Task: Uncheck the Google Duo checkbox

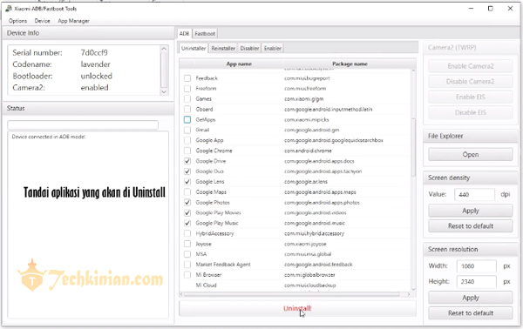Action: (187, 171)
